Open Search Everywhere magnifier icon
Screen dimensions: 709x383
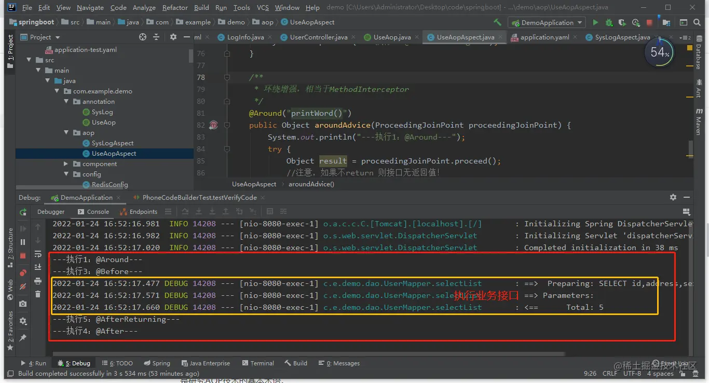point(697,22)
